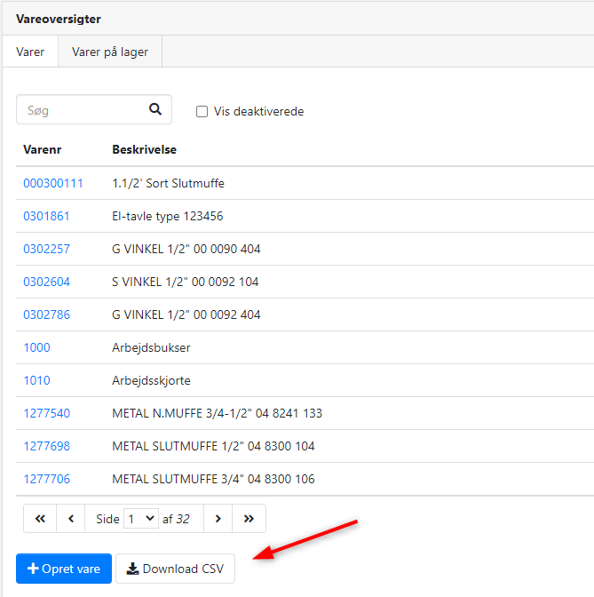Click into the Søg search field
Viewport: 594px width, 597px height.
tap(82, 110)
